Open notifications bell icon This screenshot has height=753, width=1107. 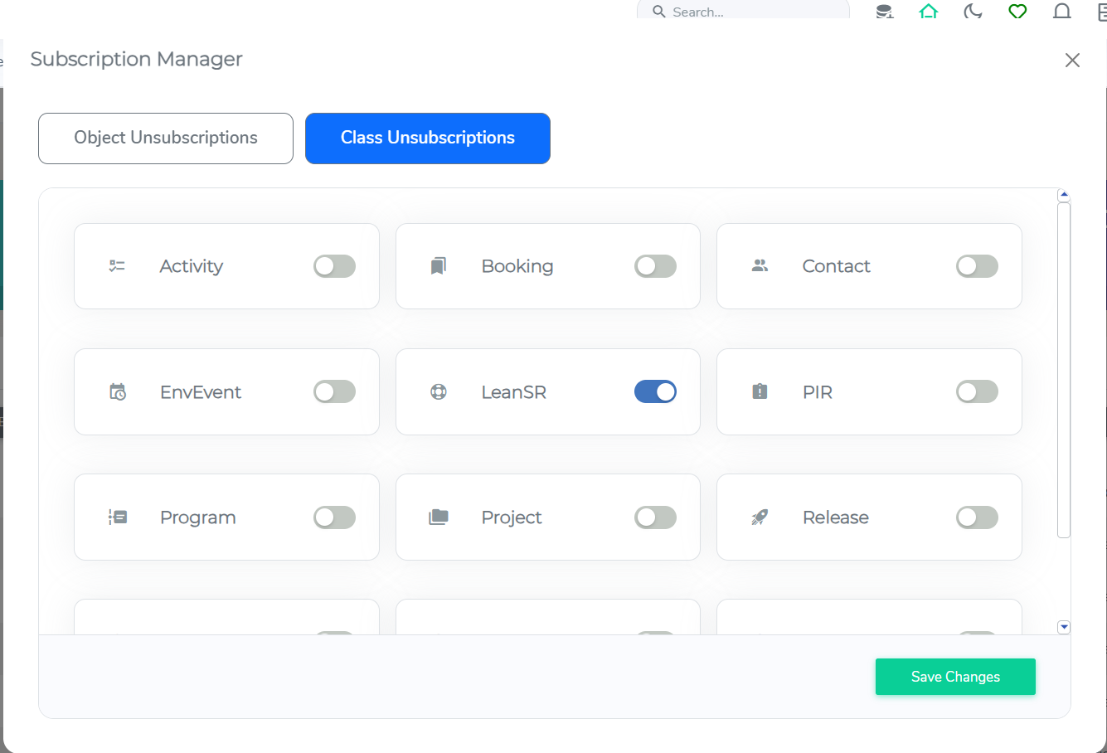(1061, 12)
